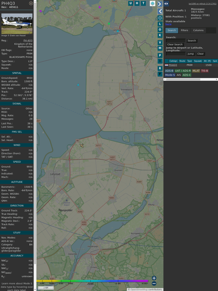Switch to the Filters tab
The image size is (218, 291).
(x=184, y=30)
